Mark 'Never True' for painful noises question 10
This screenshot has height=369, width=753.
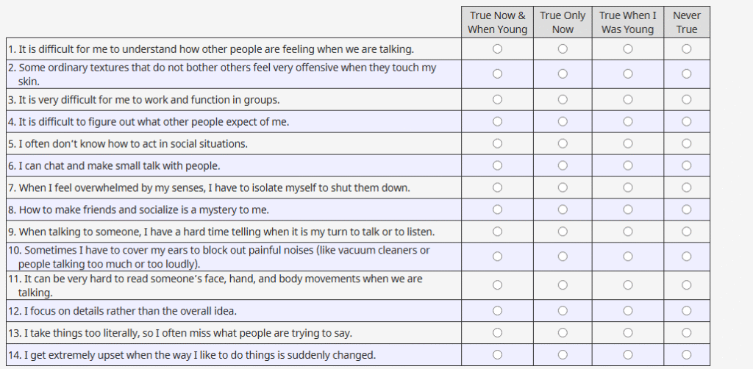click(x=686, y=257)
